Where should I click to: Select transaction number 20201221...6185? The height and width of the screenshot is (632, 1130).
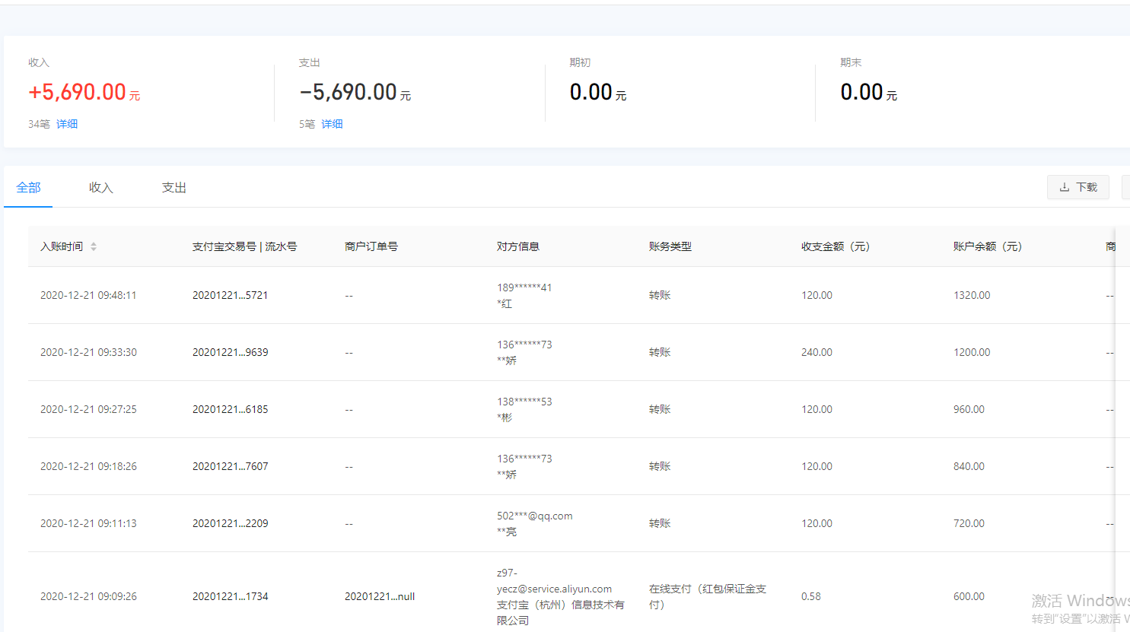coord(230,409)
